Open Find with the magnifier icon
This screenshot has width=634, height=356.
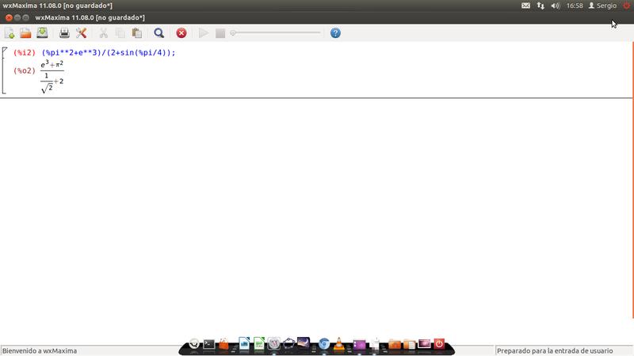pyautogui.click(x=158, y=33)
